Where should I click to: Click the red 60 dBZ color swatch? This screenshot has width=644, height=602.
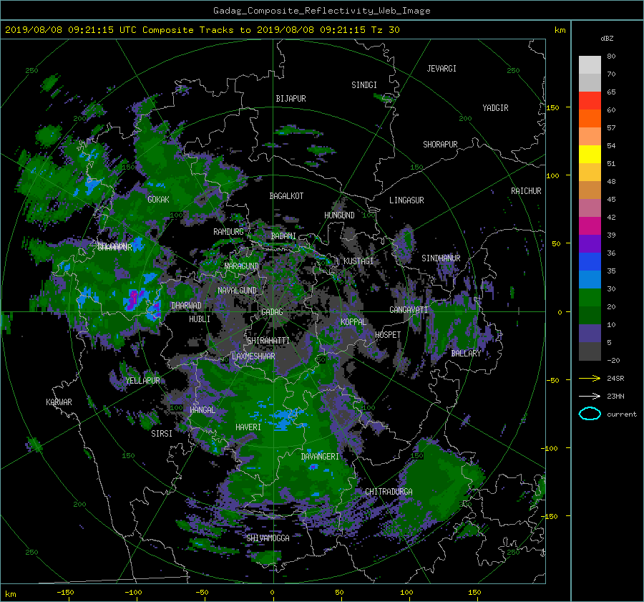[x=590, y=101]
